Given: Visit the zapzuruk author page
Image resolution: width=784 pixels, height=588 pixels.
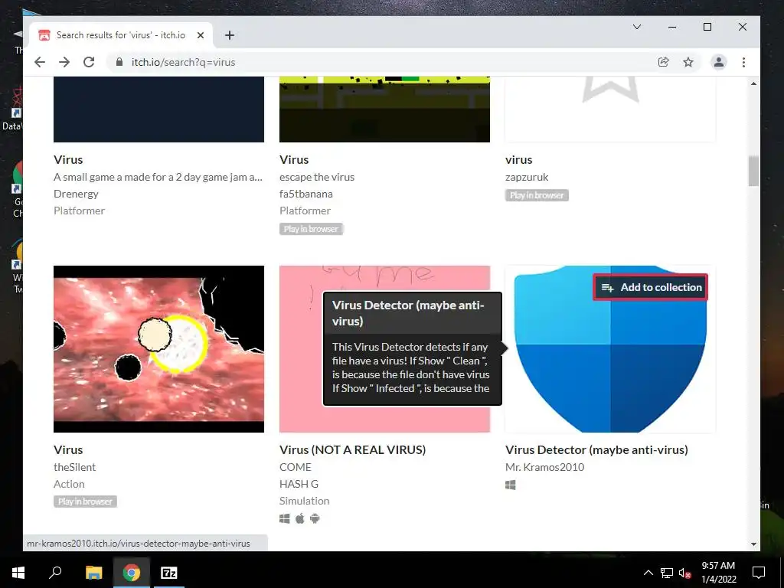Looking at the screenshot, I should 527,177.
